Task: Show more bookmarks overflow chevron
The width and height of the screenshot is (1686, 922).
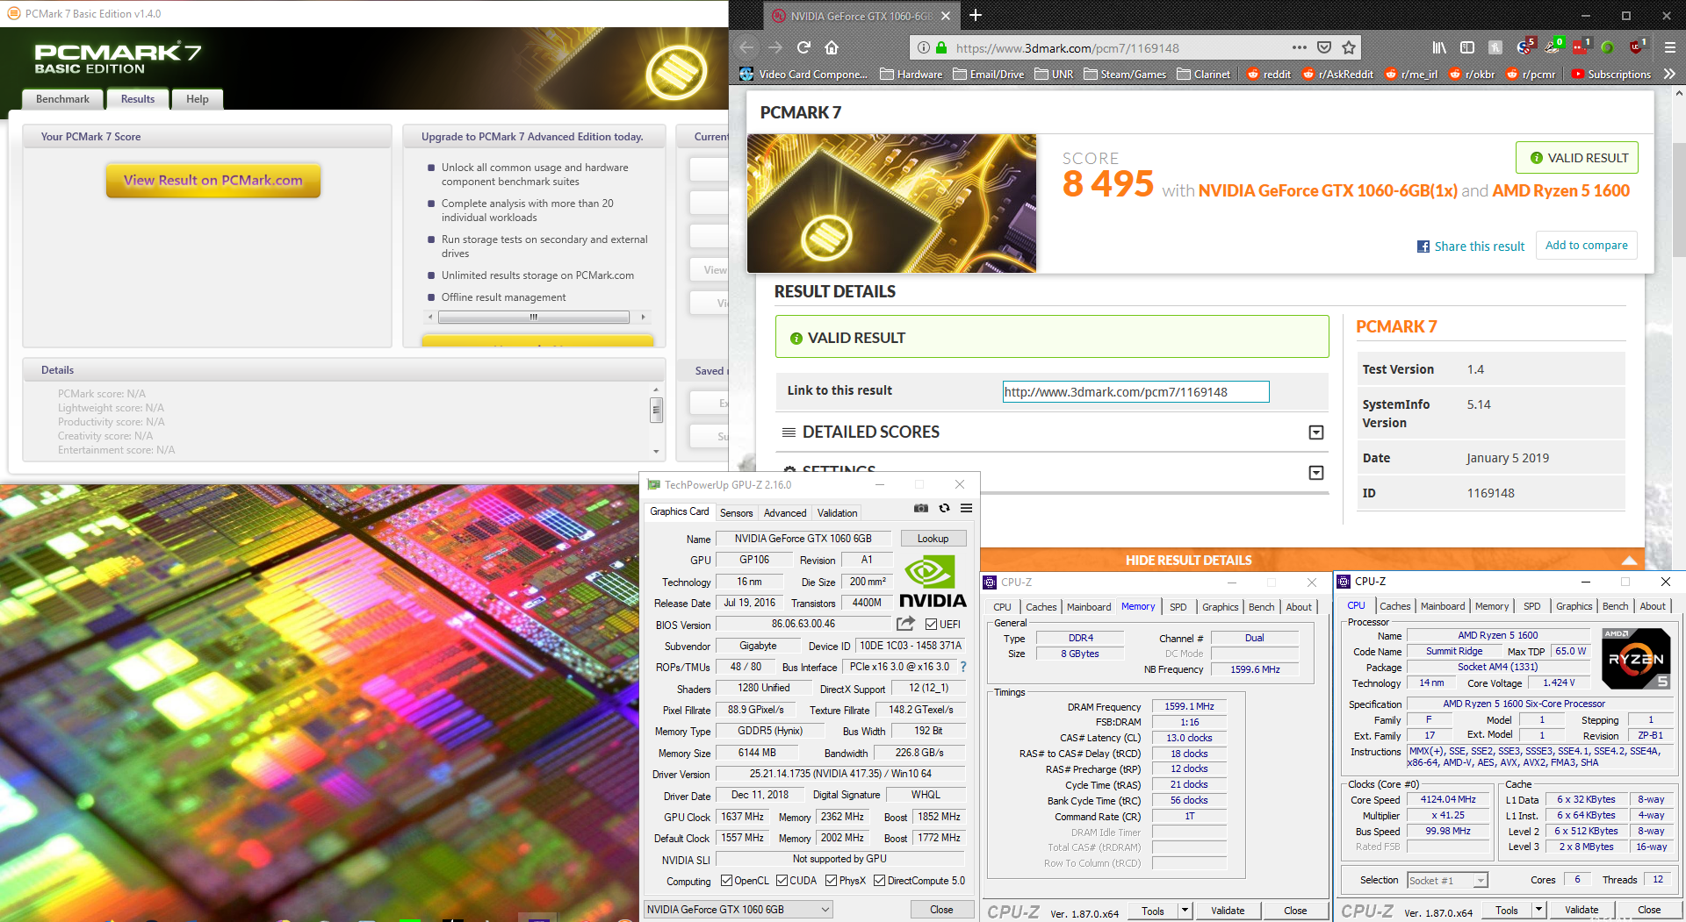Action: tap(1669, 75)
